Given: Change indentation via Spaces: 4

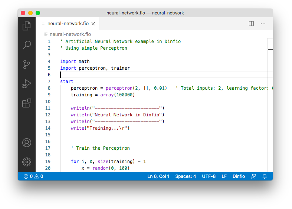Looking at the screenshot, I should (186, 176).
